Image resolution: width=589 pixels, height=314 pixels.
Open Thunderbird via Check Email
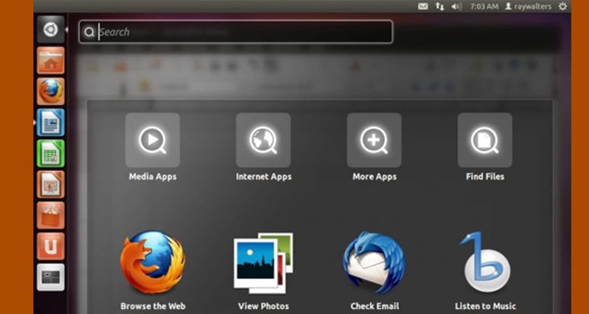point(374,262)
